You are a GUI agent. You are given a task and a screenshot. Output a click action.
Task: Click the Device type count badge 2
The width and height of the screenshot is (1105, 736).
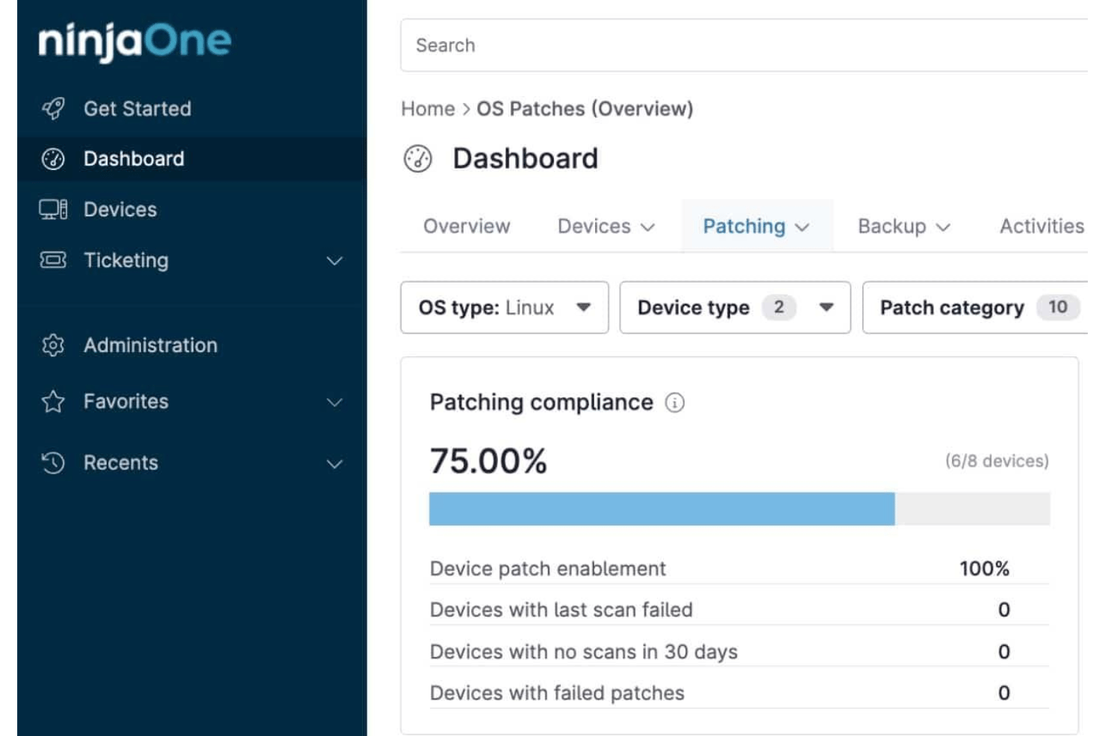779,307
